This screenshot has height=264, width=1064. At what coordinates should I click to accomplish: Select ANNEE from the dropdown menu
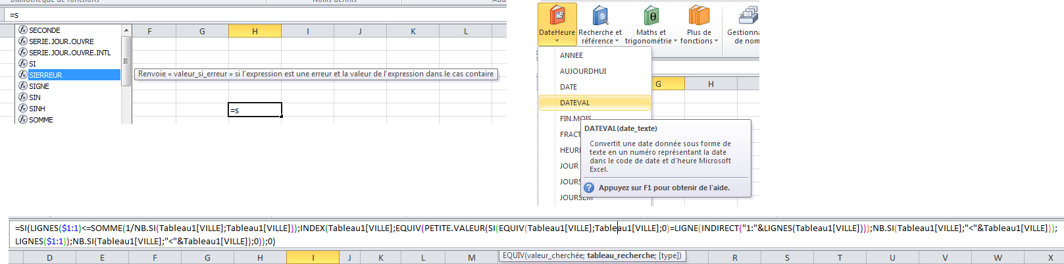click(x=571, y=55)
